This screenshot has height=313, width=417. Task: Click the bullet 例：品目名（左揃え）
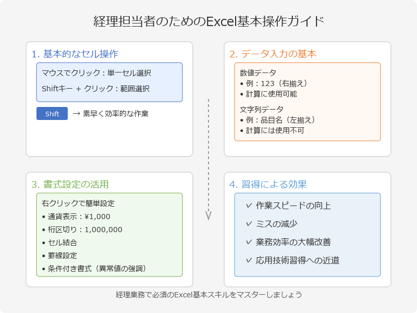pyautogui.click(x=278, y=120)
